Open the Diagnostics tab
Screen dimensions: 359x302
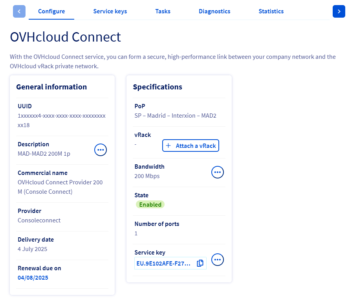click(x=214, y=11)
